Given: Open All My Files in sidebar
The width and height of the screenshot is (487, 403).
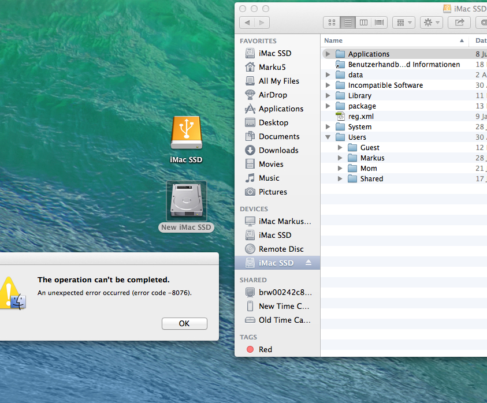Looking at the screenshot, I should point(277,81).
